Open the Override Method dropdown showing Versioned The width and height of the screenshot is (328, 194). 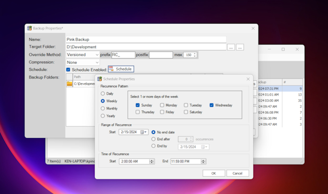(x=83, y=55)
